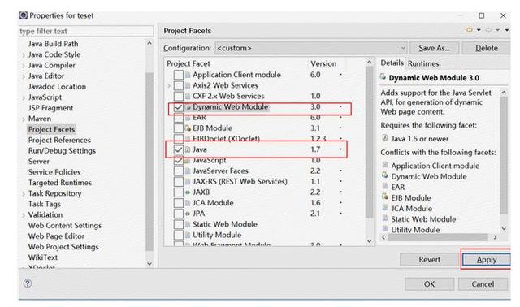
Task: Click the Cancel button
Action: pos(483,284)
